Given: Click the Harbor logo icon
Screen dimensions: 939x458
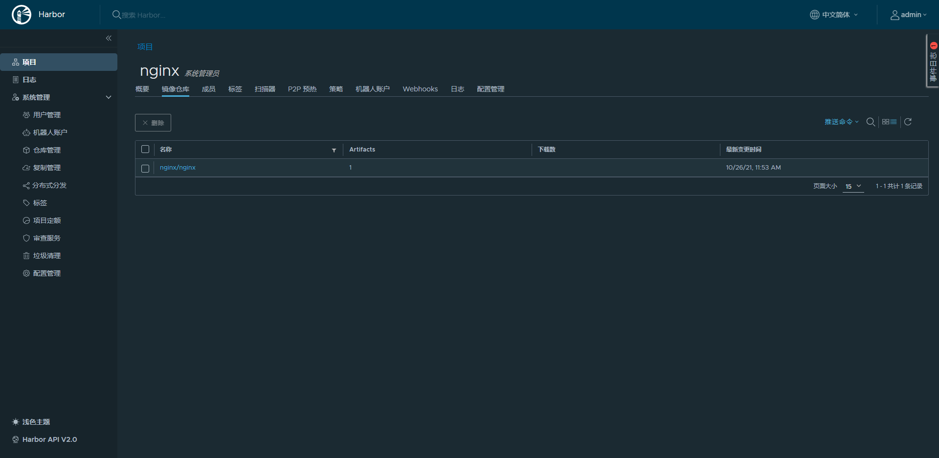Looking at the screenshot, I should (x=22, y=15).
